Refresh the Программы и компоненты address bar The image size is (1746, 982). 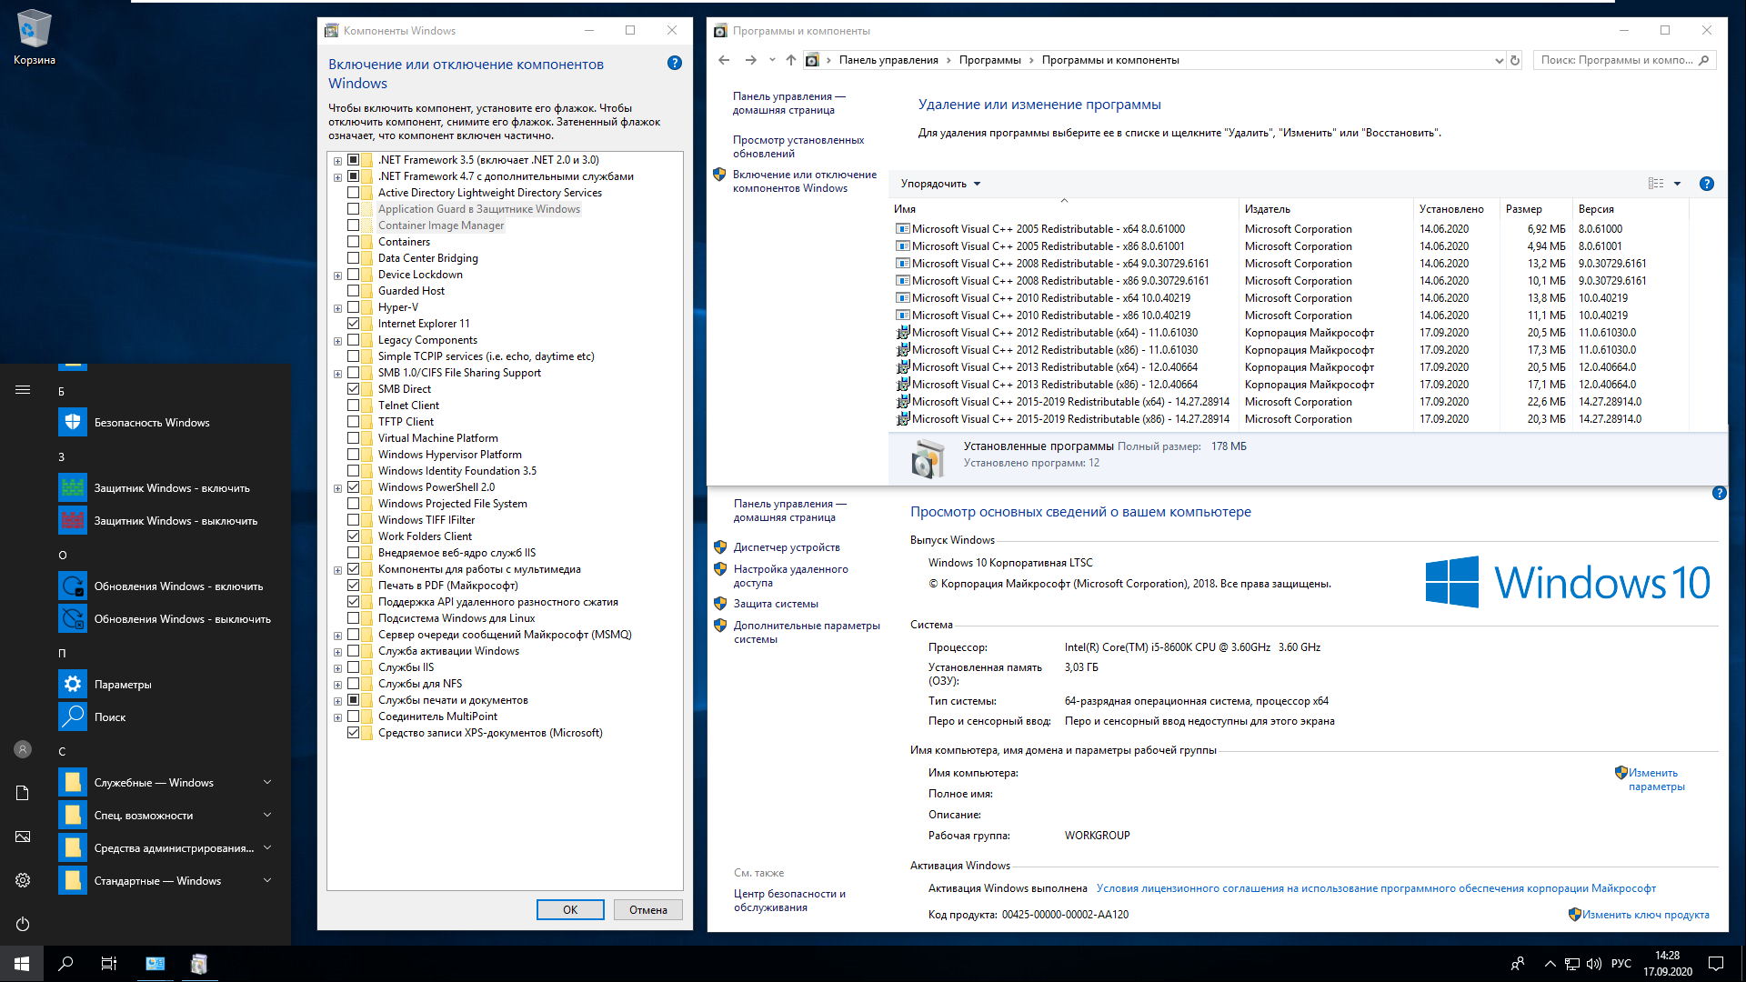(1515, 60)
